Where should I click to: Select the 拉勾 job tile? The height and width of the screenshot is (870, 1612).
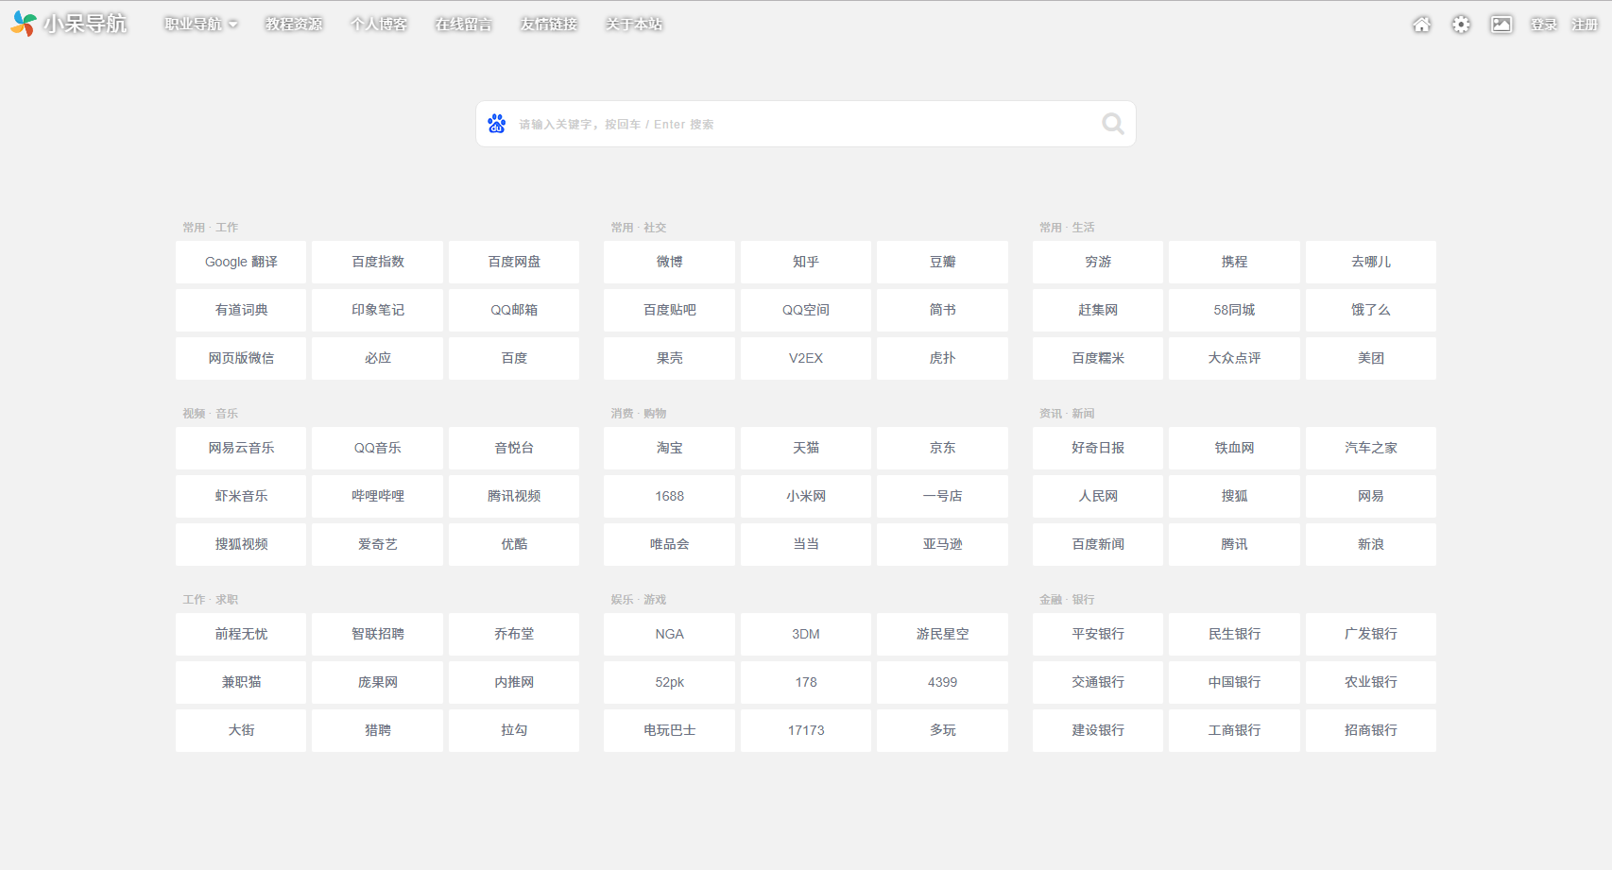point(514,730)
